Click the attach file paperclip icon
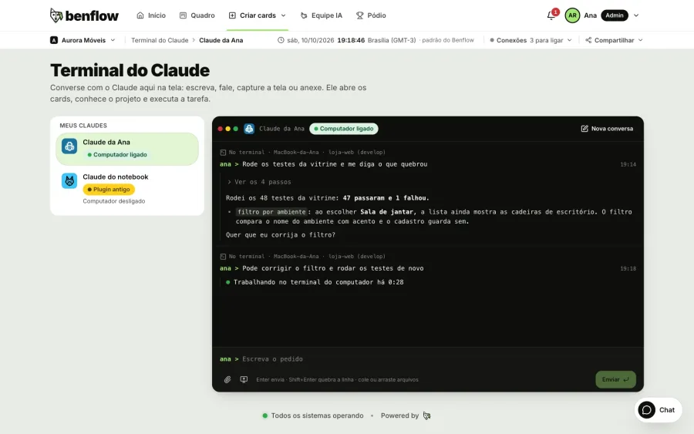Image resolution: width=694 pixels, height=434 pixels. 227,379
